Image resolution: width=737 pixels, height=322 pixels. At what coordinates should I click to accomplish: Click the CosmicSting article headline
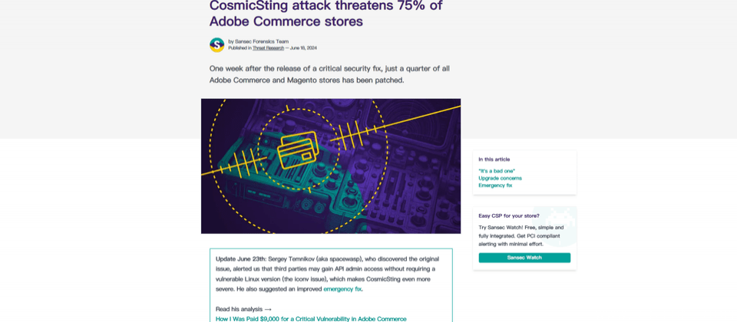point(326,13)
